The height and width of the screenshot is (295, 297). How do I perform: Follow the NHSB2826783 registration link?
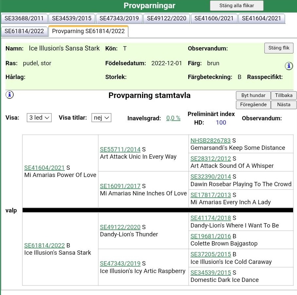(211, 141)
